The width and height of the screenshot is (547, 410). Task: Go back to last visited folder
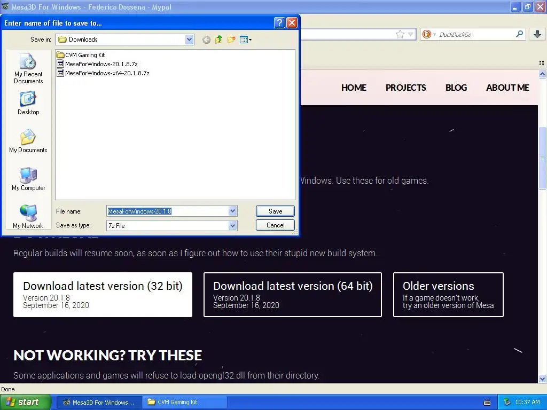pyautogui.click(x=206, y=40)
